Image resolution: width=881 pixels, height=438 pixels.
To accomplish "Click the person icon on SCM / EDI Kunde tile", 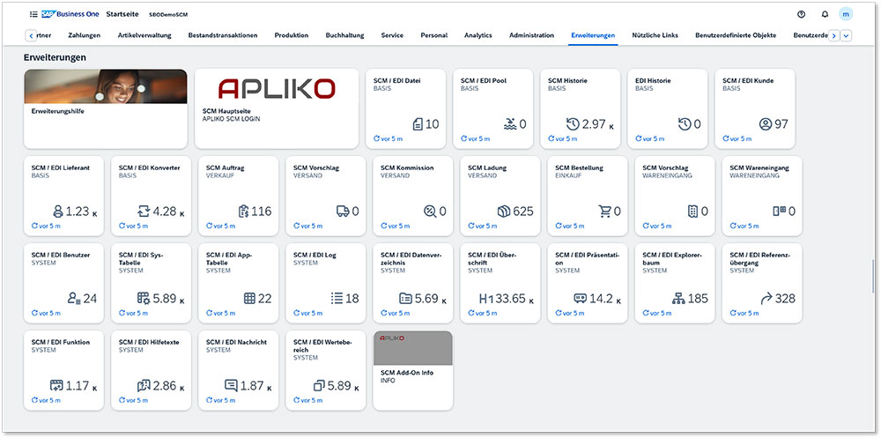I will point(766,124).
